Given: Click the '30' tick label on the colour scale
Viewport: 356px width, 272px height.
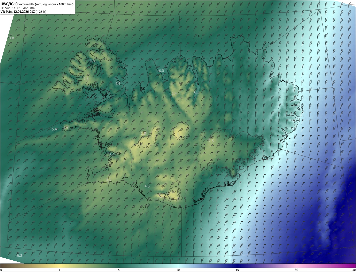Looking at the screenshot, I should (296, 270).
